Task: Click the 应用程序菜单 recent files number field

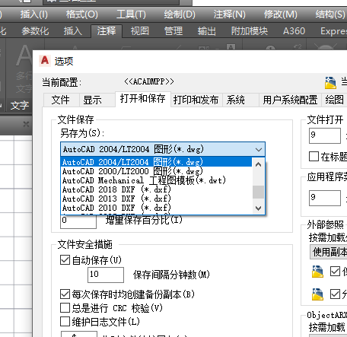Action: (x=325, y=198)
